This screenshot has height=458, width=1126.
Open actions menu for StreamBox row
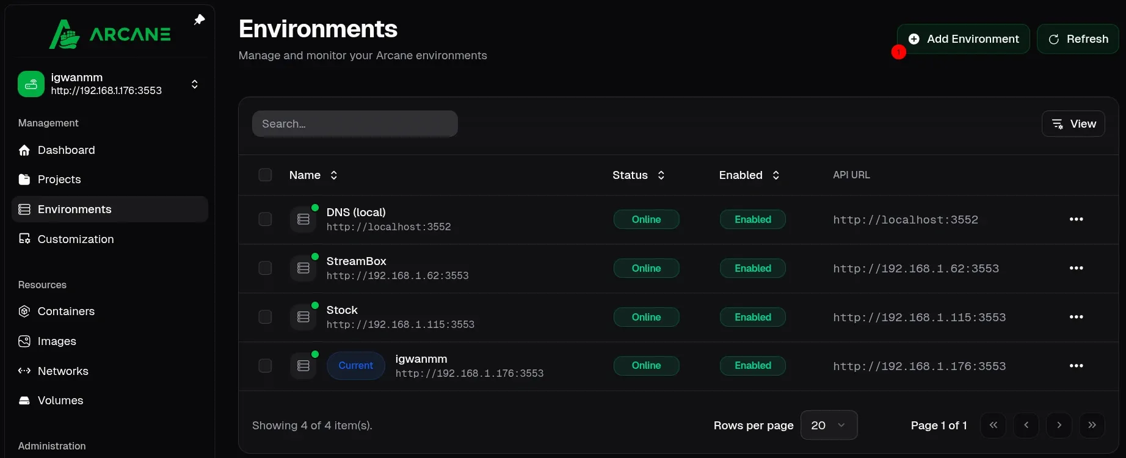(x=1076, y=268)
